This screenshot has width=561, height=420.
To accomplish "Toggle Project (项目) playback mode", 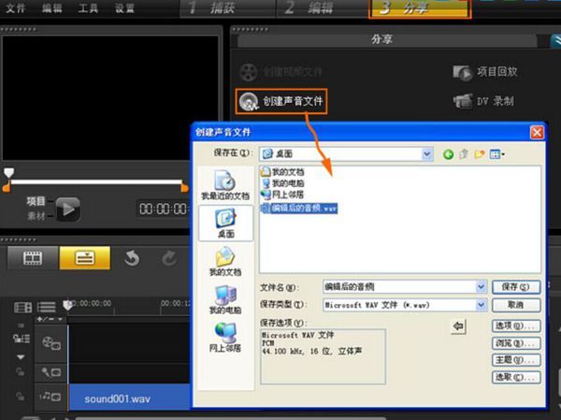I will pyautogui.click(x=36, y=201).
